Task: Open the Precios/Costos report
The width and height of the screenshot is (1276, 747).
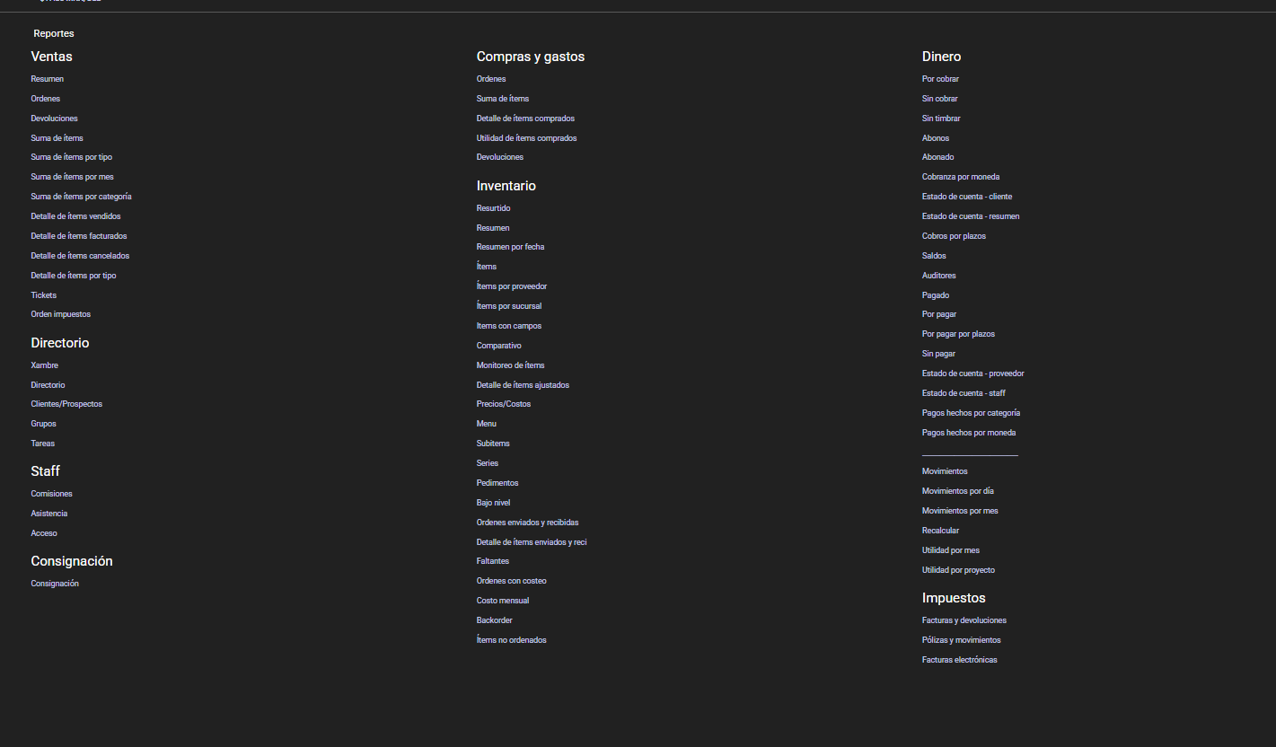Action: [x=504, y=404]
